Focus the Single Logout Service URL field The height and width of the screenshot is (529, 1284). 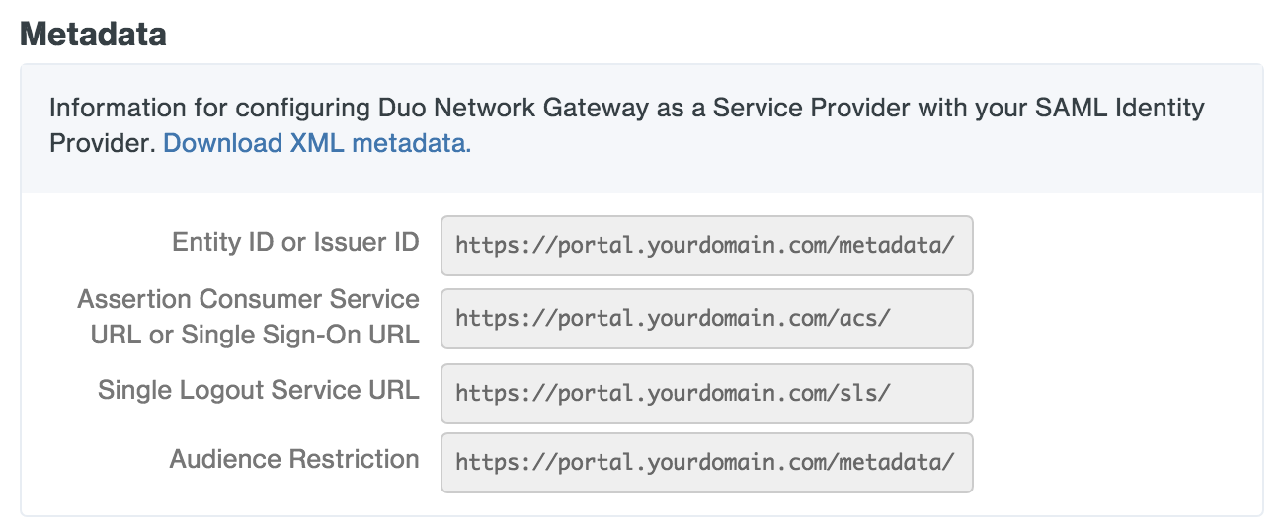pos(706,393)
